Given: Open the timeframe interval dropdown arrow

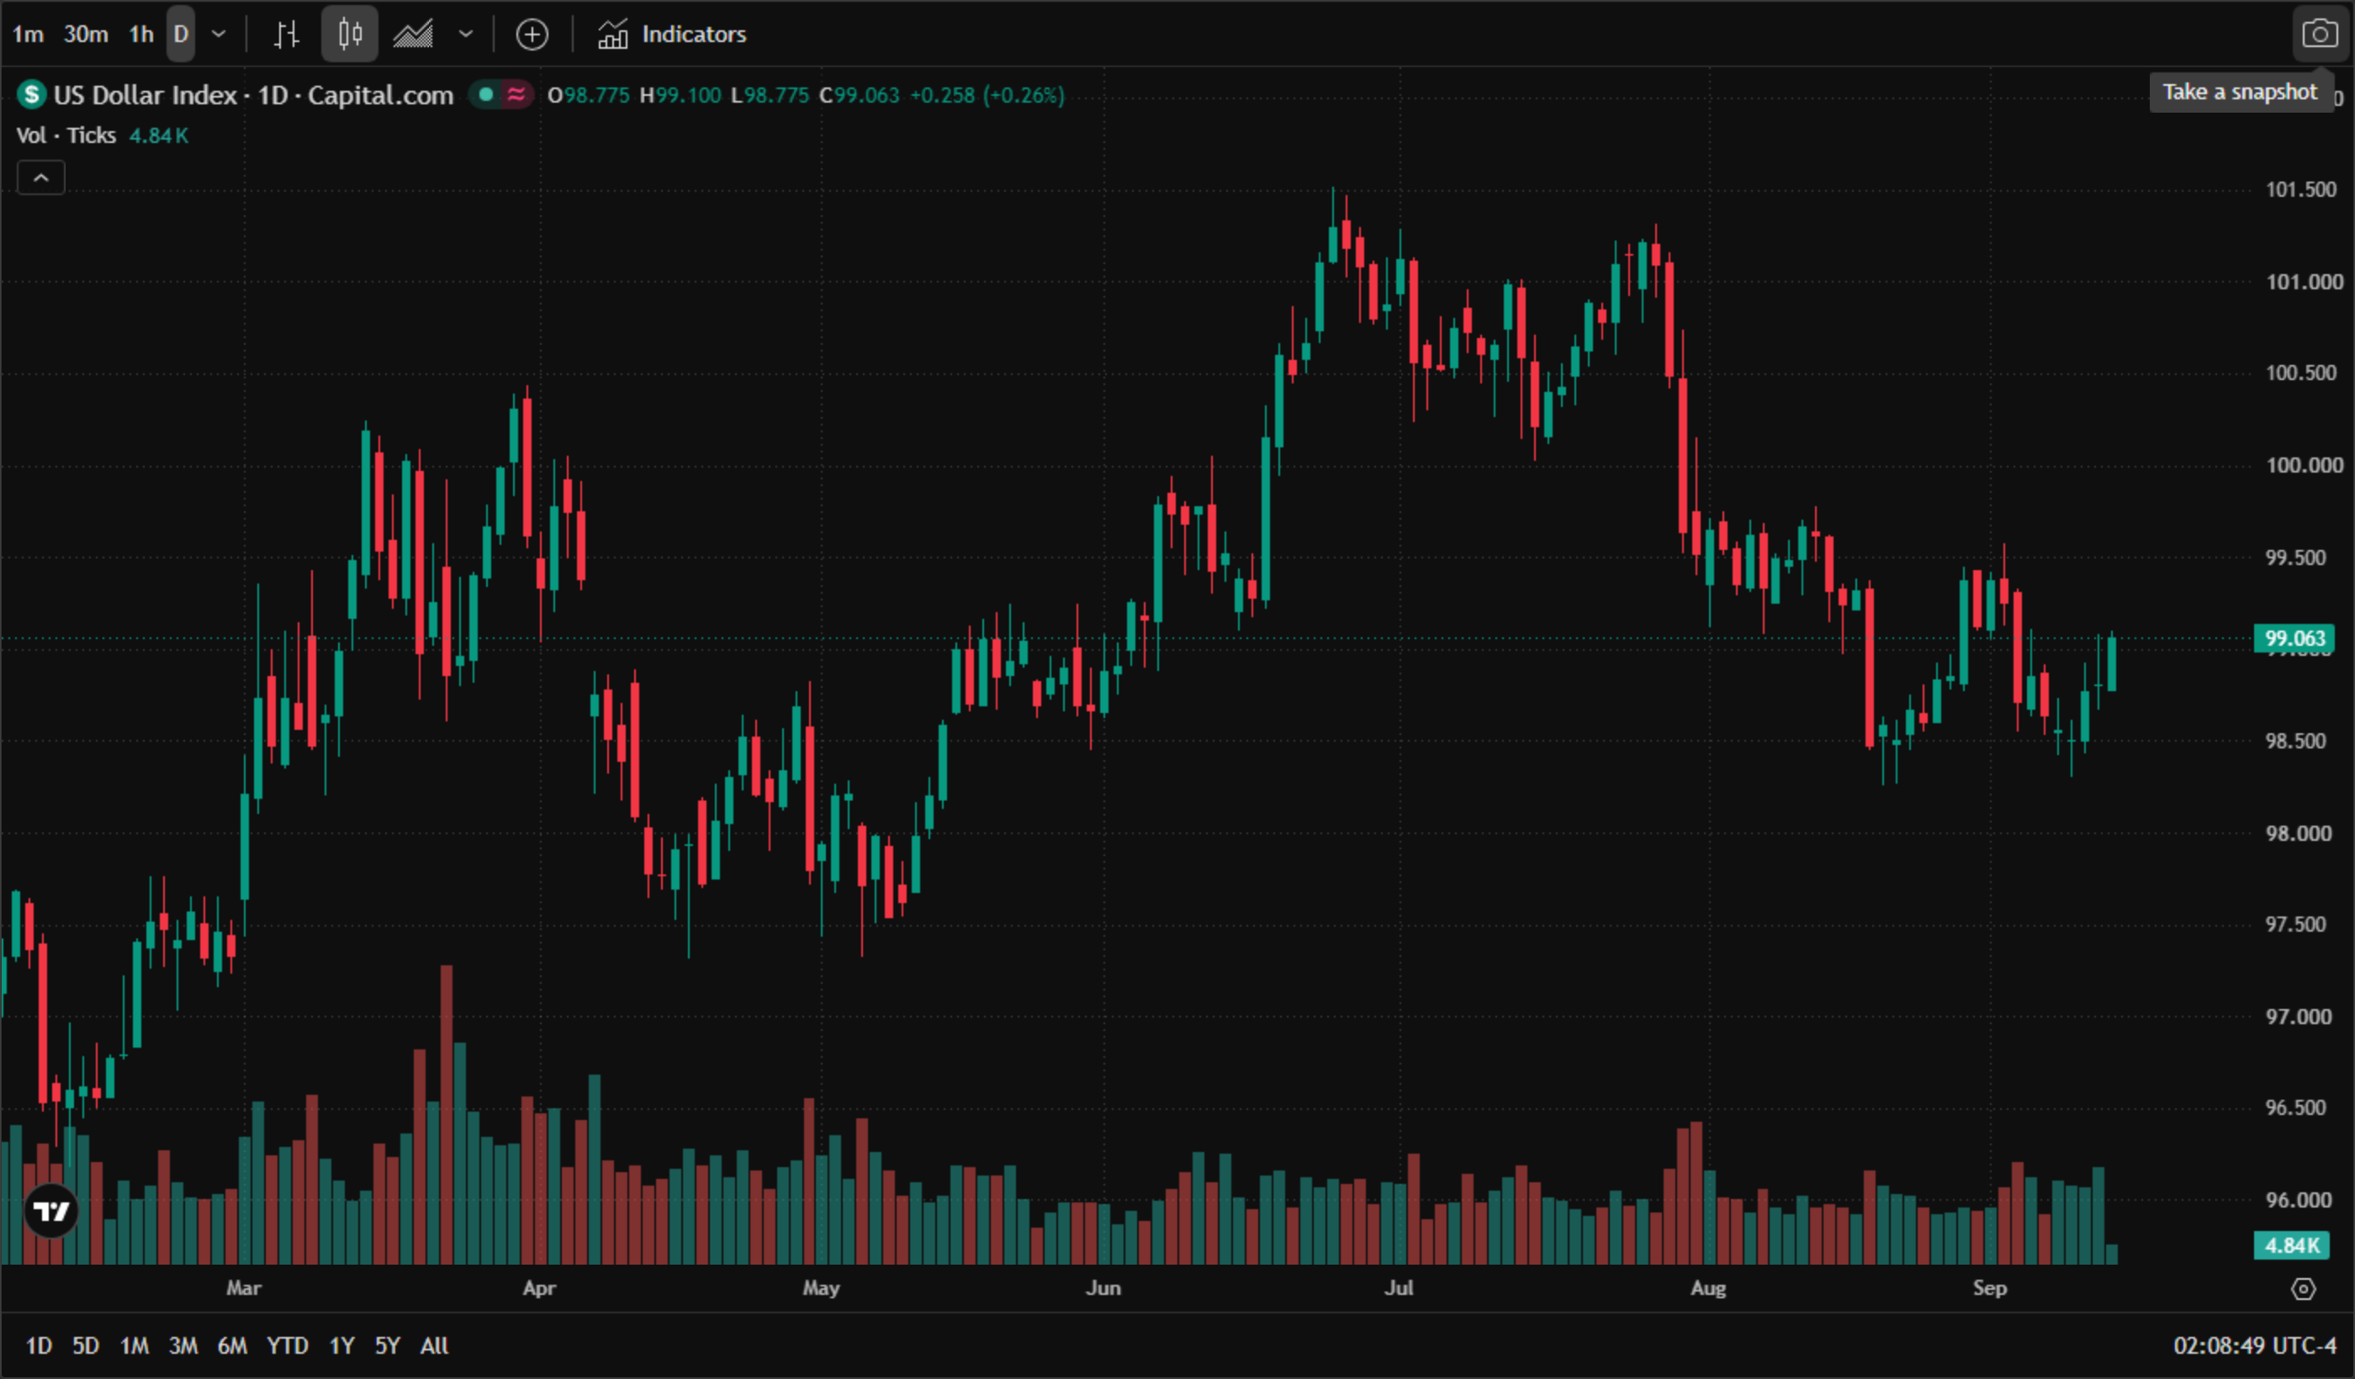Looking at the screenshot, I should [x=219, y=34].
